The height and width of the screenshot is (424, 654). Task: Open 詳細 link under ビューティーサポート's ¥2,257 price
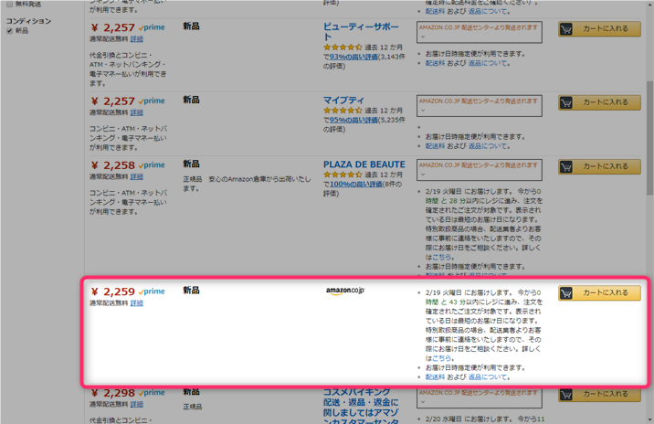tap(136, 39)
